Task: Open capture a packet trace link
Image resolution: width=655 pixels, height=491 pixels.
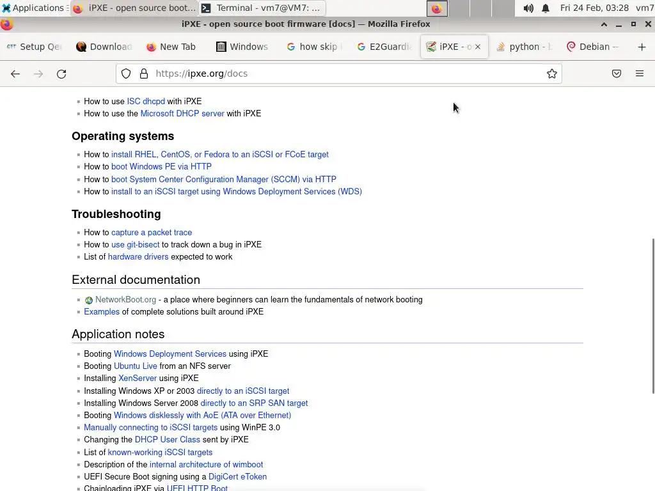Action: [152, 233]
